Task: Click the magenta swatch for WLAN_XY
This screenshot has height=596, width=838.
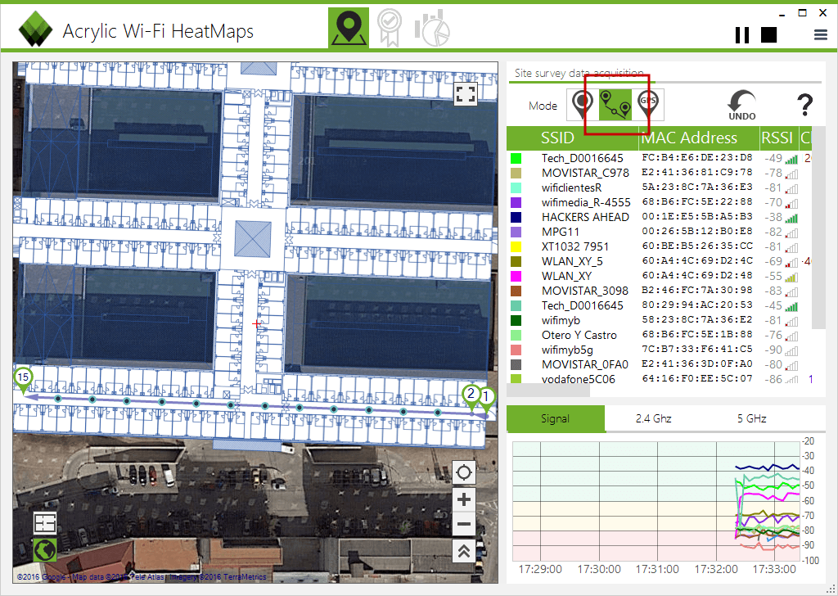Action: (516, 276)
